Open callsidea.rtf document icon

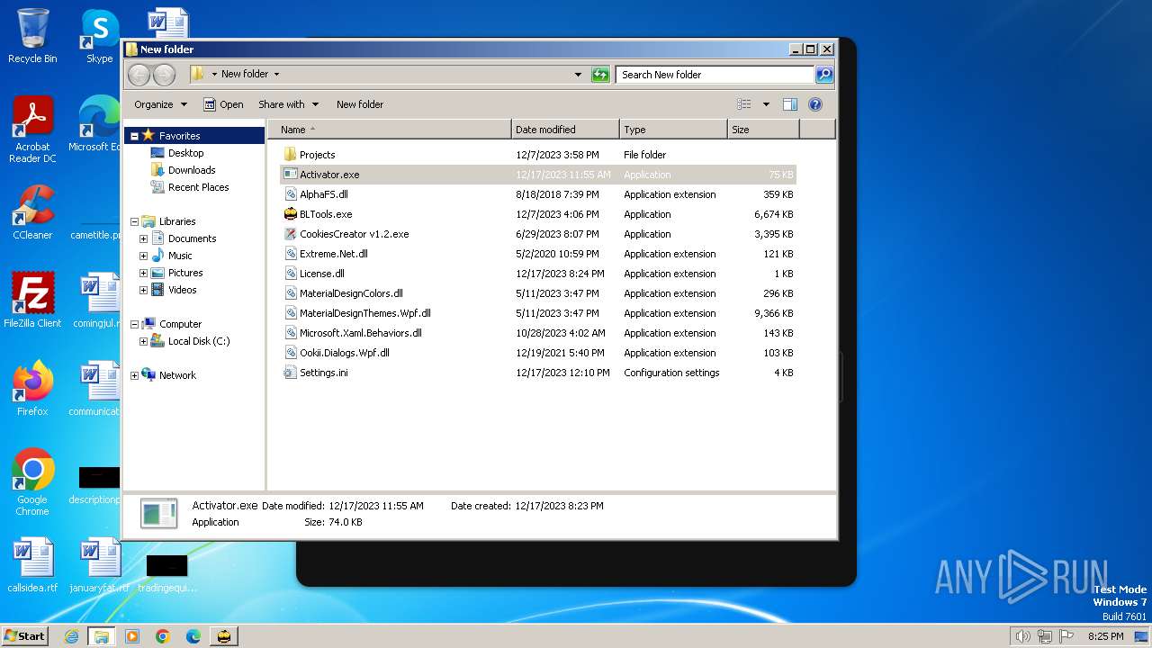pos(32,566)
